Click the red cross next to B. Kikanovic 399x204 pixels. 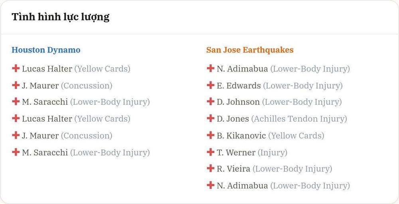(210, 135)
